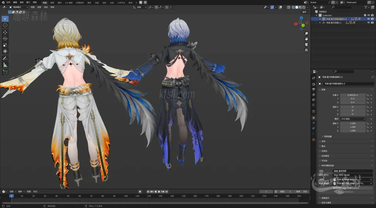Open the Object Data armature tab
This screenshot has width=376, height=208.
314,133
